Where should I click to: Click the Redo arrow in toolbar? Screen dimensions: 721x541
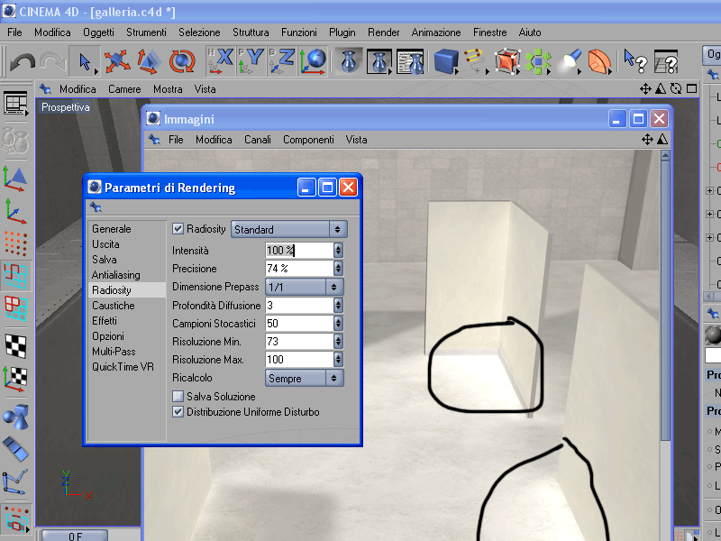coord(52,62)
